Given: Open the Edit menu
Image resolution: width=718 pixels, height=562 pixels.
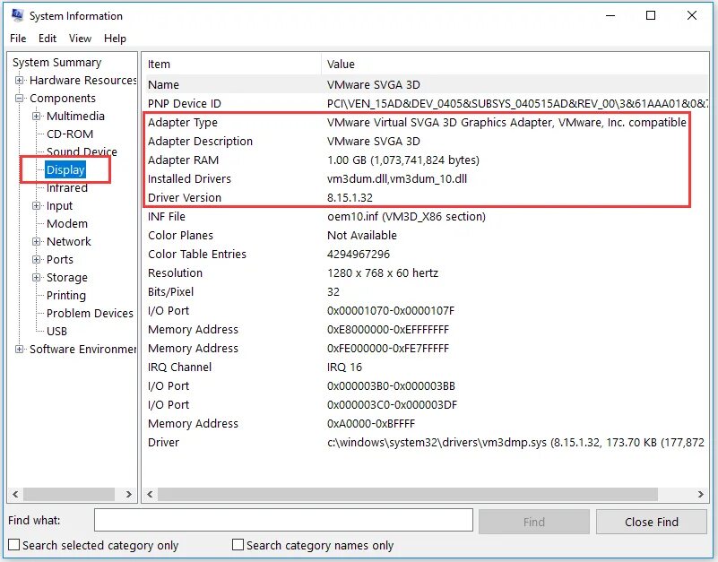Looking at the screenshot, I should tap(48, 39).
